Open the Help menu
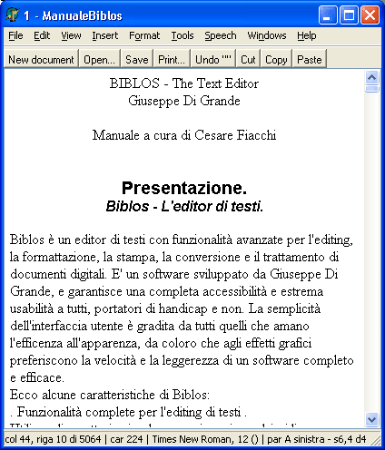 [307, 35]
